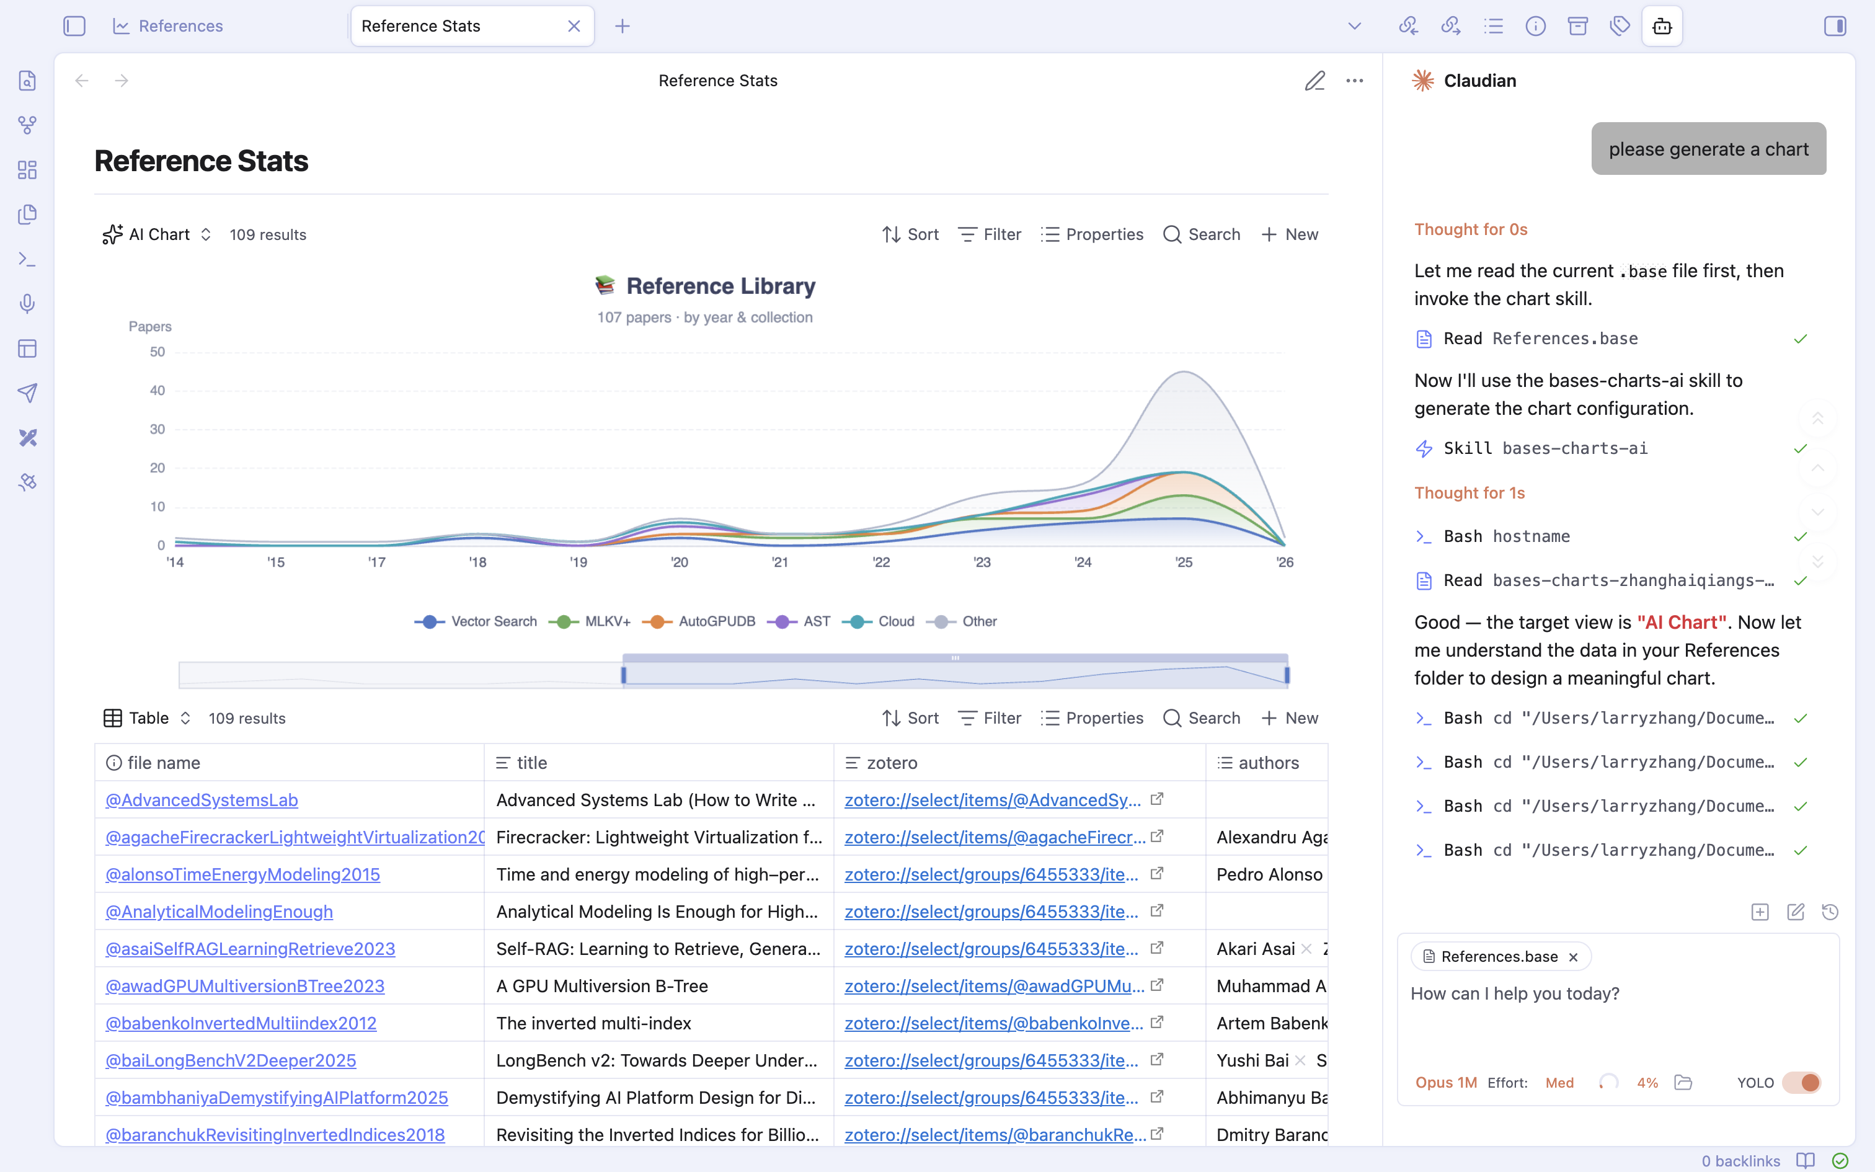The image size is (1875, 1172).
Task: Click Filter button above the chart
Action: pyautogui.click(x=990, y=234)
